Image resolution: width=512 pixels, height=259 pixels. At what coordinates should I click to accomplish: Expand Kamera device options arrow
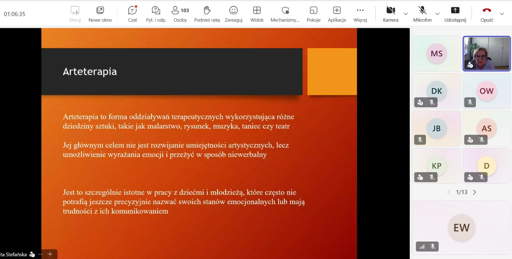click(406, 14)
